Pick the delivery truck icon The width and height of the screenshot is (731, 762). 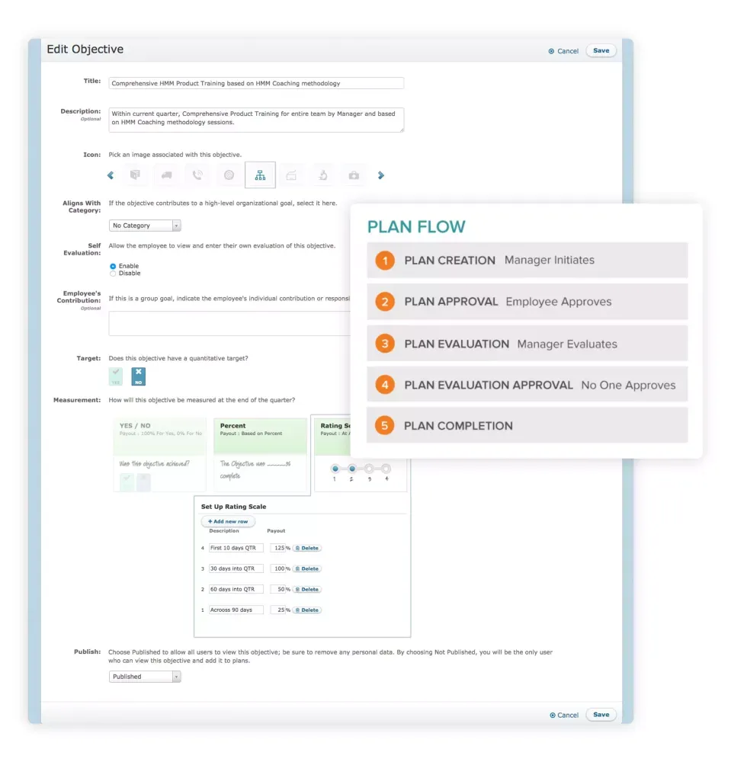pyautogui.click(x=166, y=175)
